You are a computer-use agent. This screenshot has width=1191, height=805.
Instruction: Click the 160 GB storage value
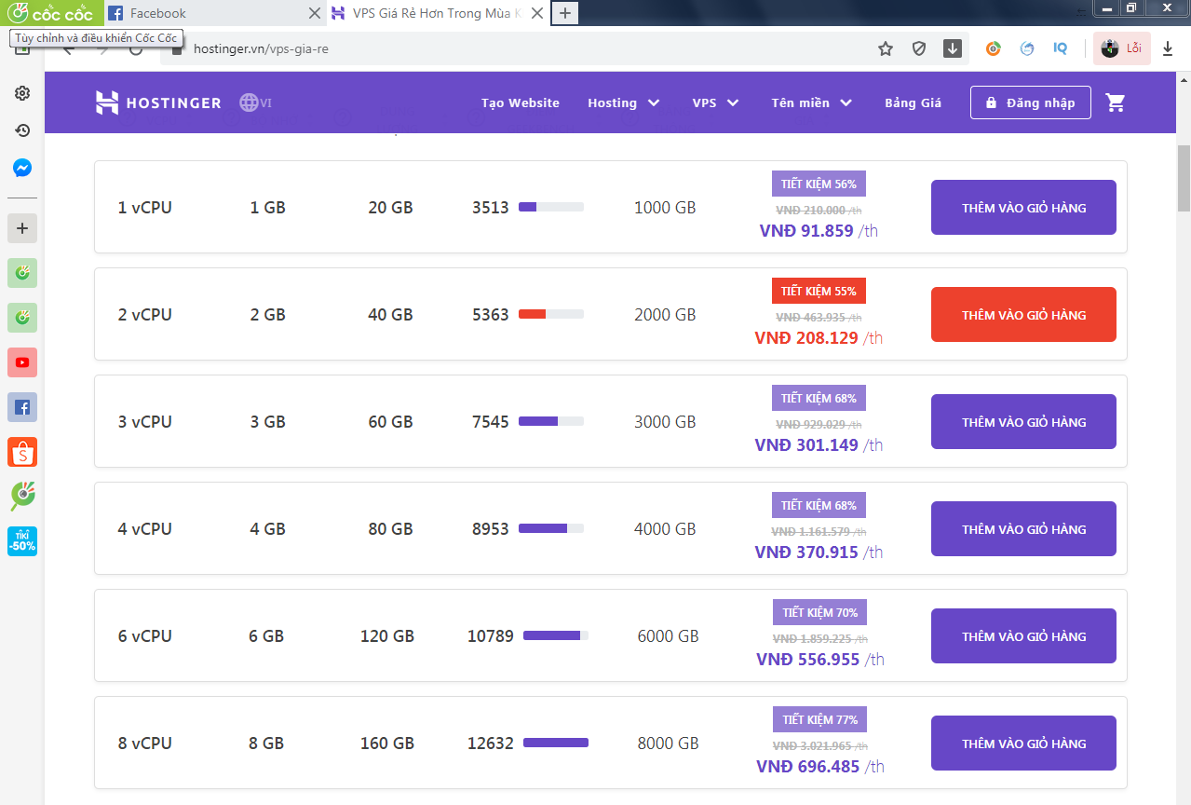[386, 744]
